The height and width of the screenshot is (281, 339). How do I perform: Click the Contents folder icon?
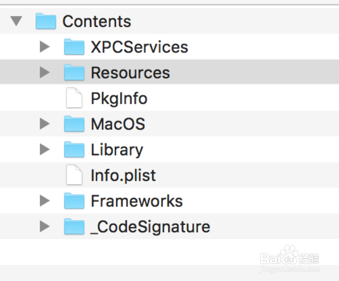point(46,21)
